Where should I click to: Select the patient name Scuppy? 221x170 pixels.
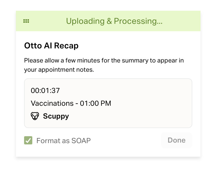click(56, 116)
